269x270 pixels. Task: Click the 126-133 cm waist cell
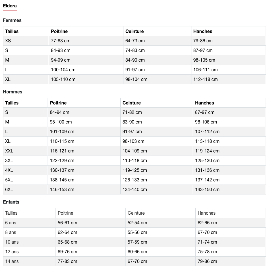135,180
